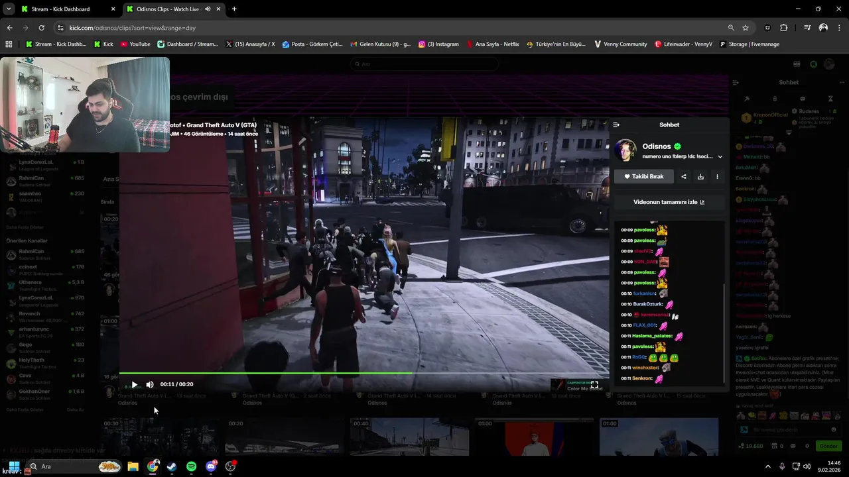Open the Chrome three-dot menu
This screenshot has width=849, height=477.
pyautogui.click(x=839, y=28)
